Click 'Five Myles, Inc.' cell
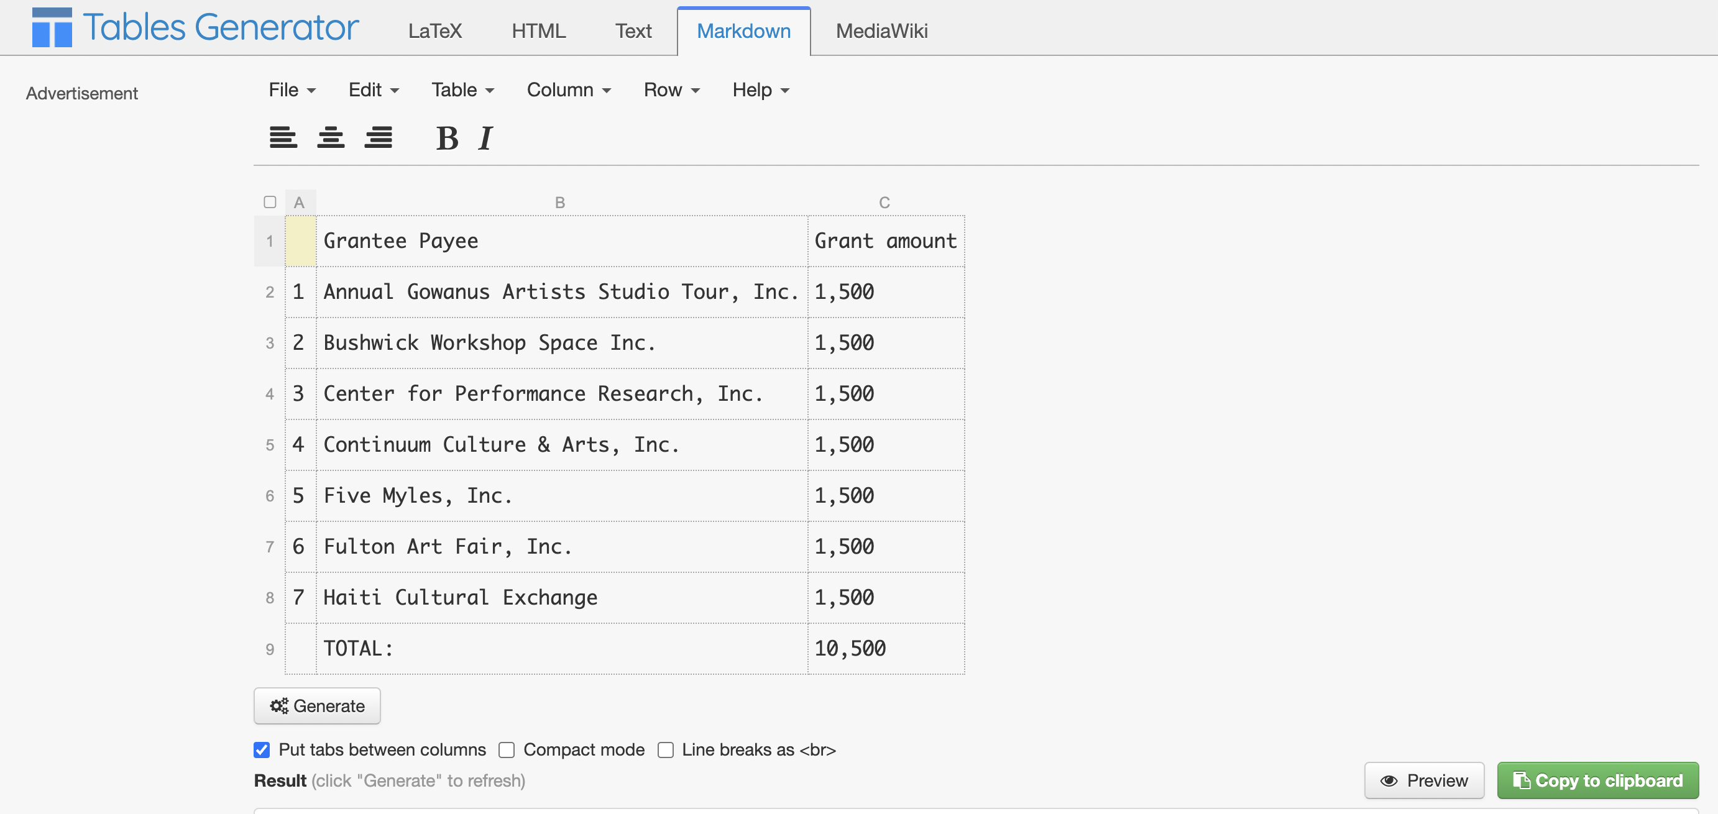1718x814 pixels. [561, 496]
